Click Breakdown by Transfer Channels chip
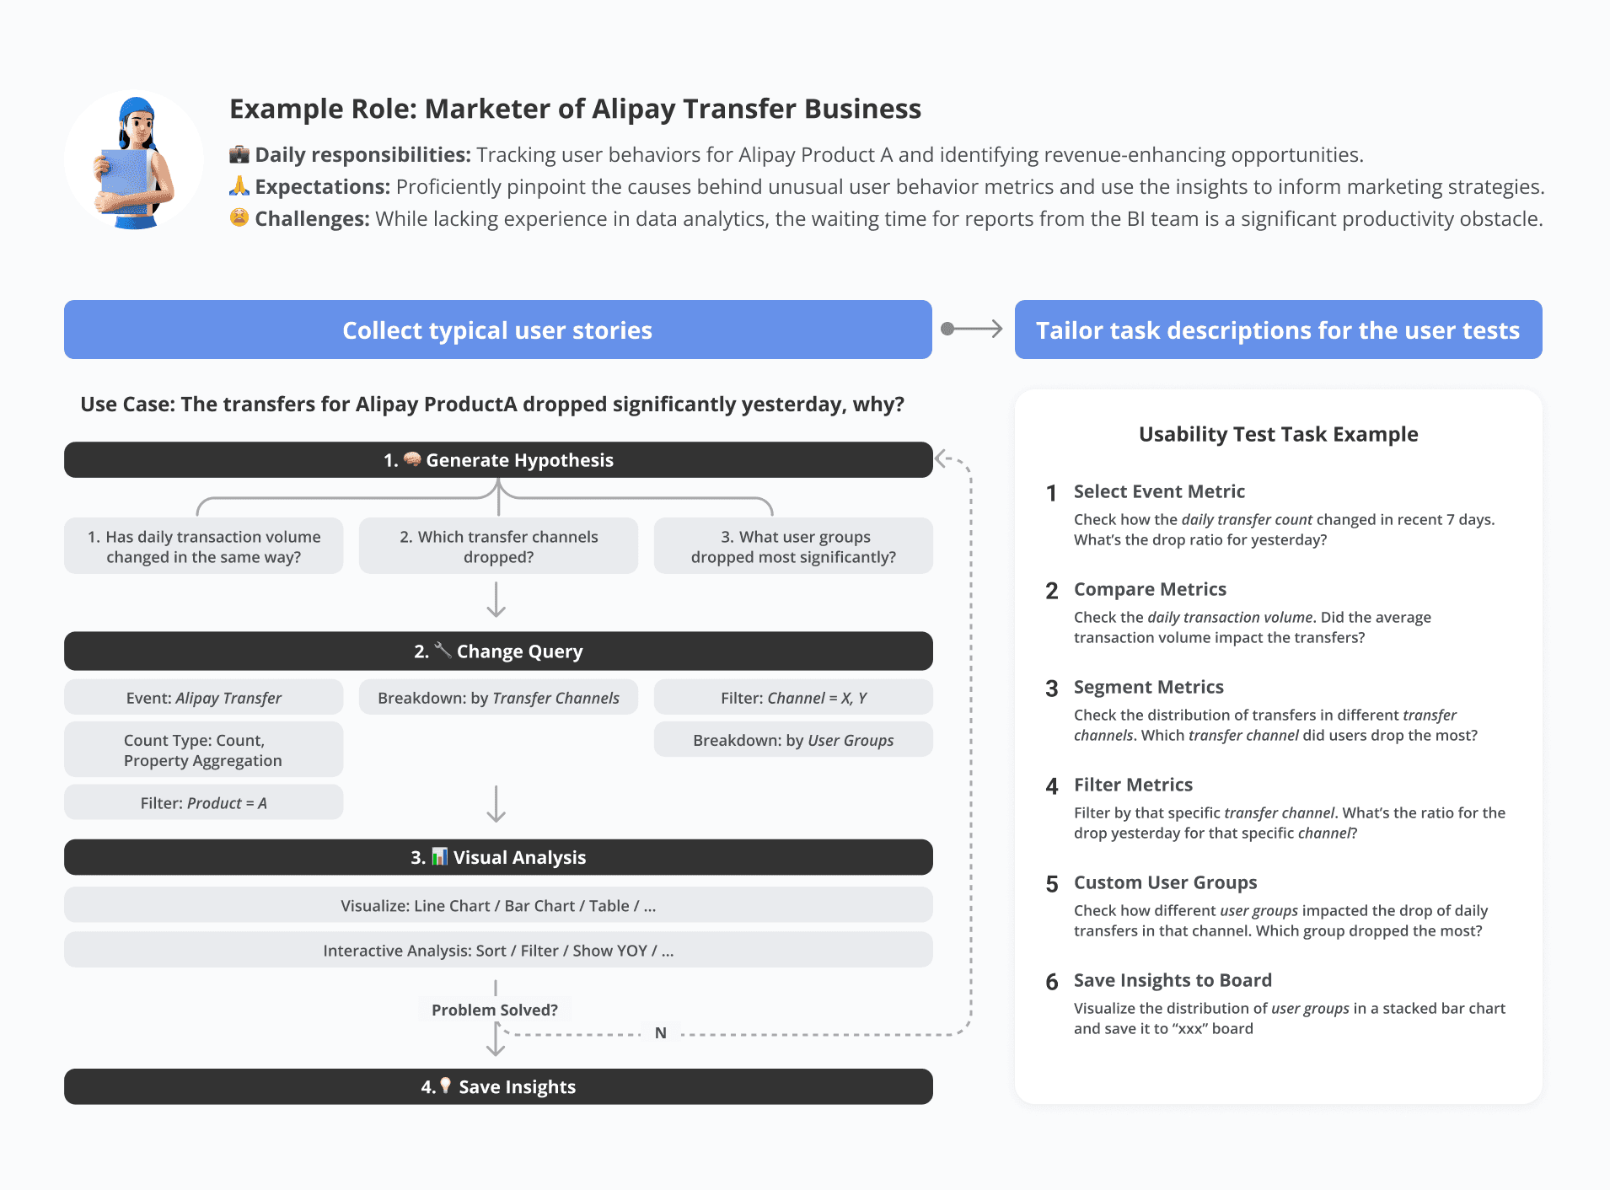 tap(498, 698)
